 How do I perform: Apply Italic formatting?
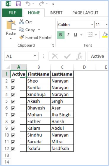(68, 35)
